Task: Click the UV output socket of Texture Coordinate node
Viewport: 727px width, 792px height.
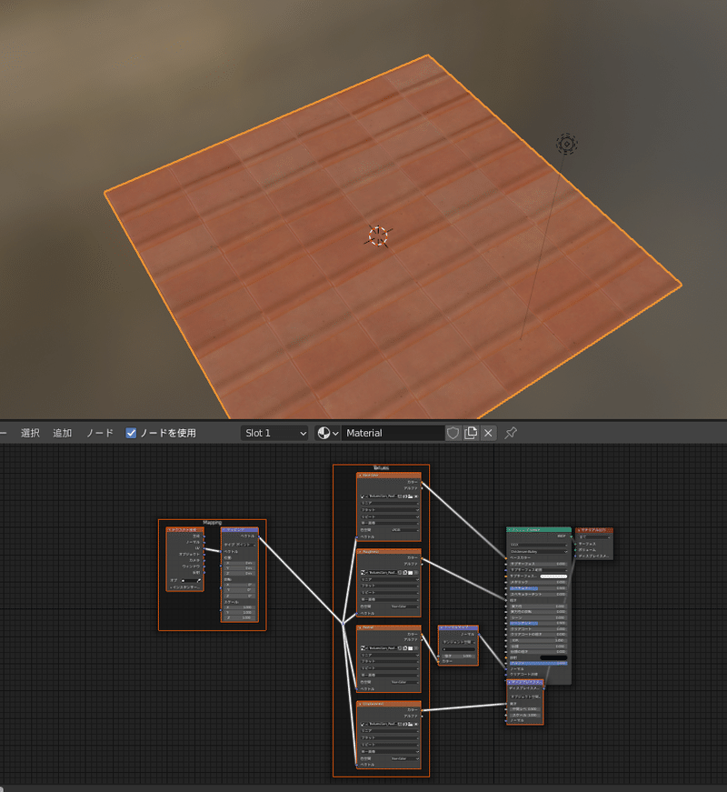Action: click(x=204, y=548)
